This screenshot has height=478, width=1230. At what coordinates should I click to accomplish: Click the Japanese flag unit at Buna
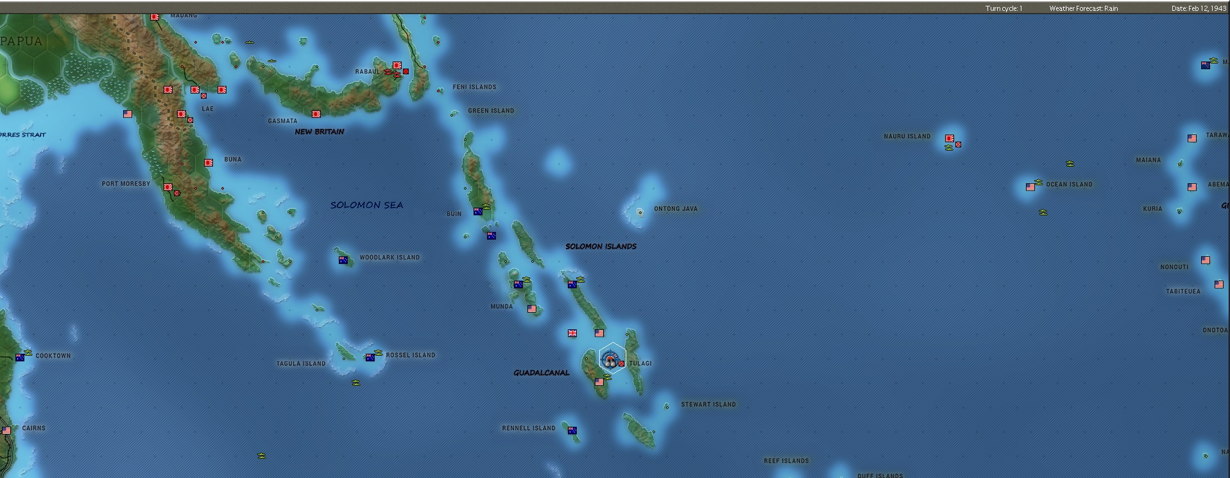tap(209, 163)
